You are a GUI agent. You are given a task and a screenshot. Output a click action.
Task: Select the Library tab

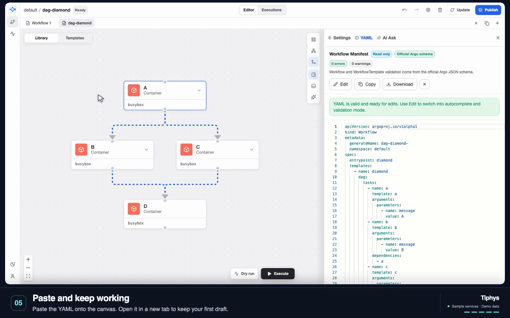(x=41, y=38)
